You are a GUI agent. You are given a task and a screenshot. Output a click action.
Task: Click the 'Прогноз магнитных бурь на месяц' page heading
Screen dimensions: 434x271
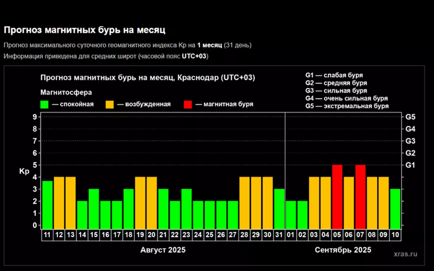(x=84, y=30)
